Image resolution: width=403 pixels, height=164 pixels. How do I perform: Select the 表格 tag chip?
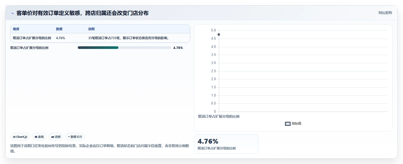click(39, 137)
